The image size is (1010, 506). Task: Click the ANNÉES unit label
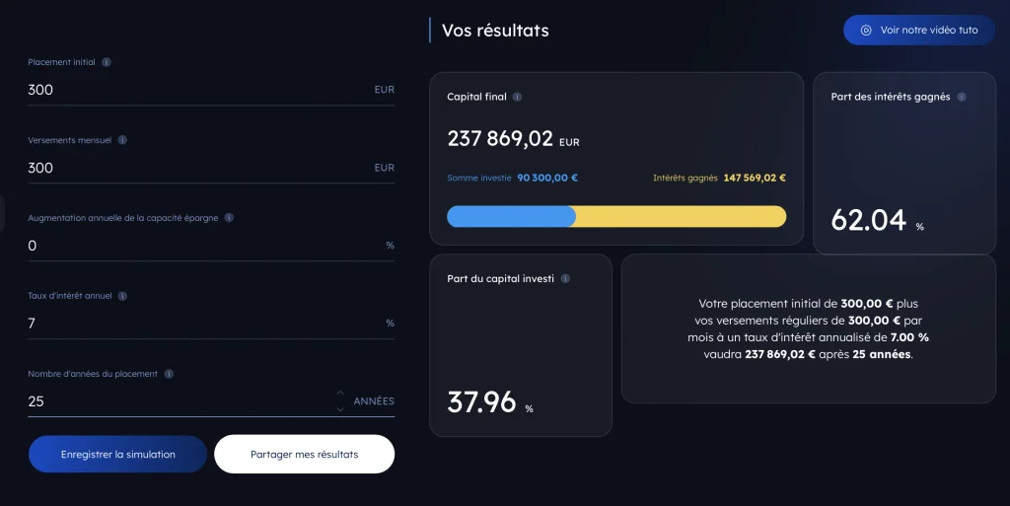374,401
